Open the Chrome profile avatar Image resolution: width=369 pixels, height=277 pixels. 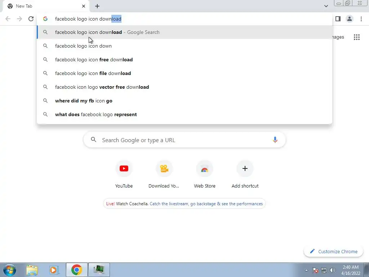tap(350, 19)
